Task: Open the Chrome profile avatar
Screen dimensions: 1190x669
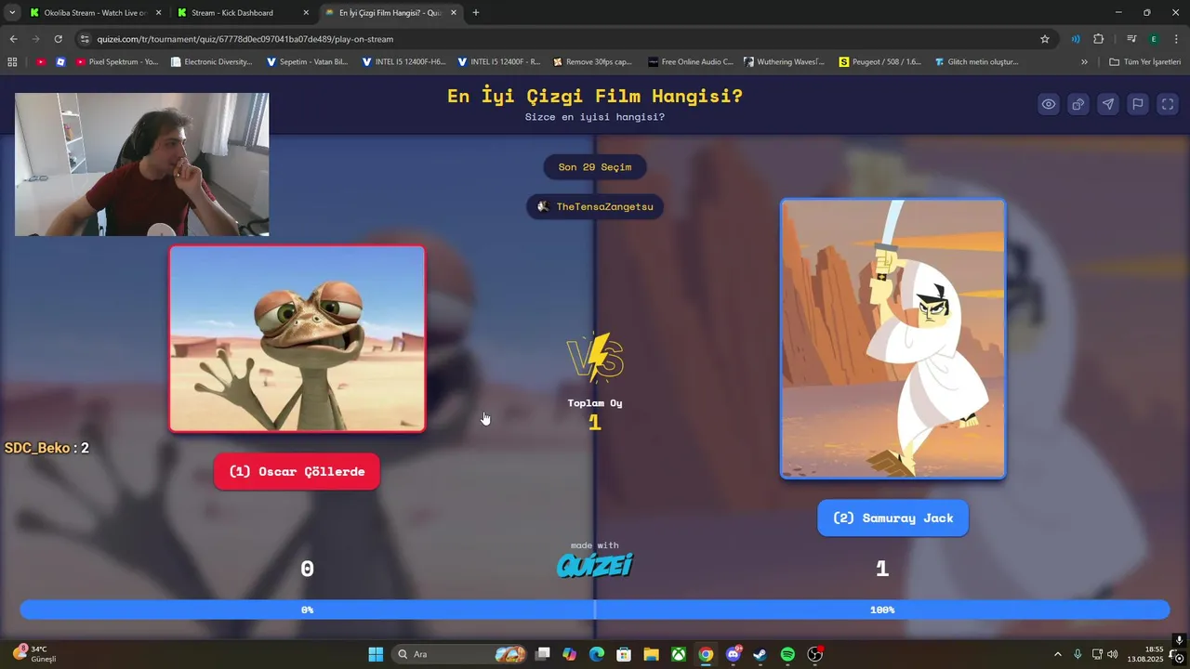Action: [1154, 39]
